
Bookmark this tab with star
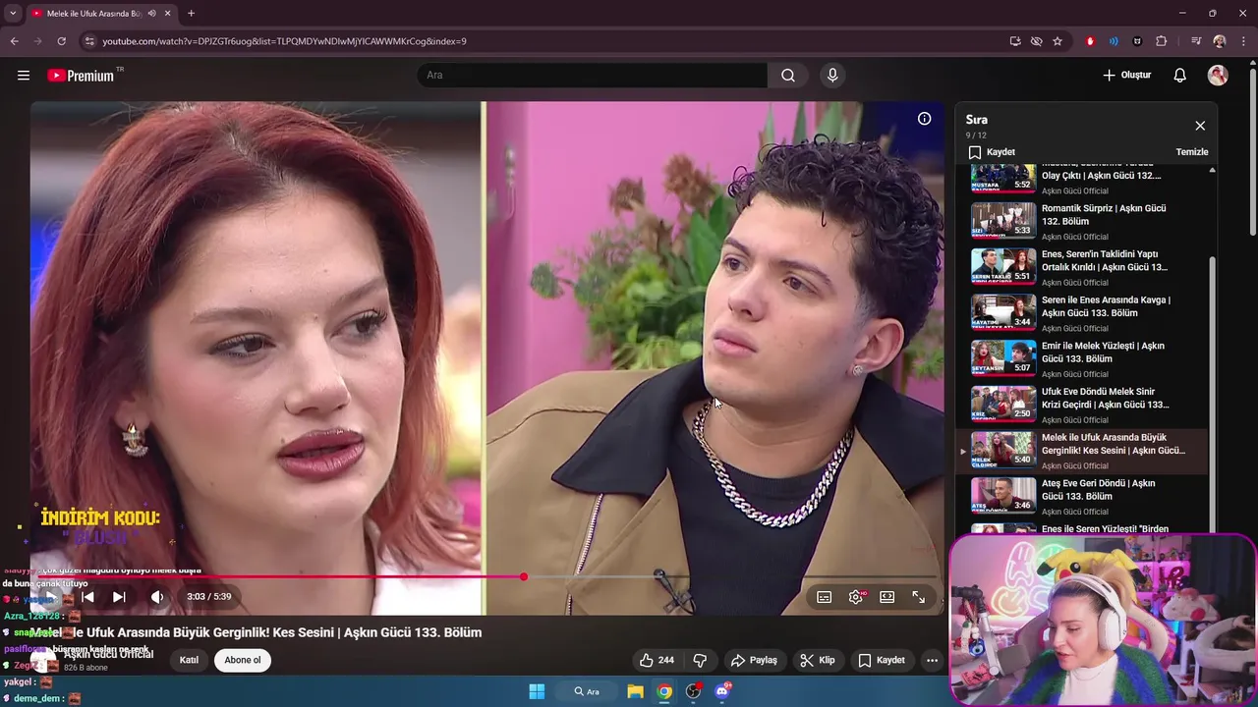[1058, 41]
